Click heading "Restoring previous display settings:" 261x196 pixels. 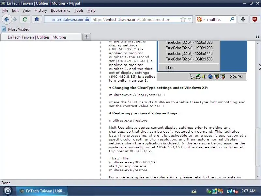point(145,113)
